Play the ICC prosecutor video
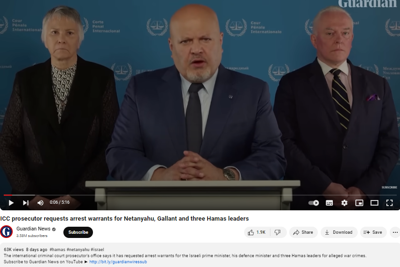 (x=11, y=203)
